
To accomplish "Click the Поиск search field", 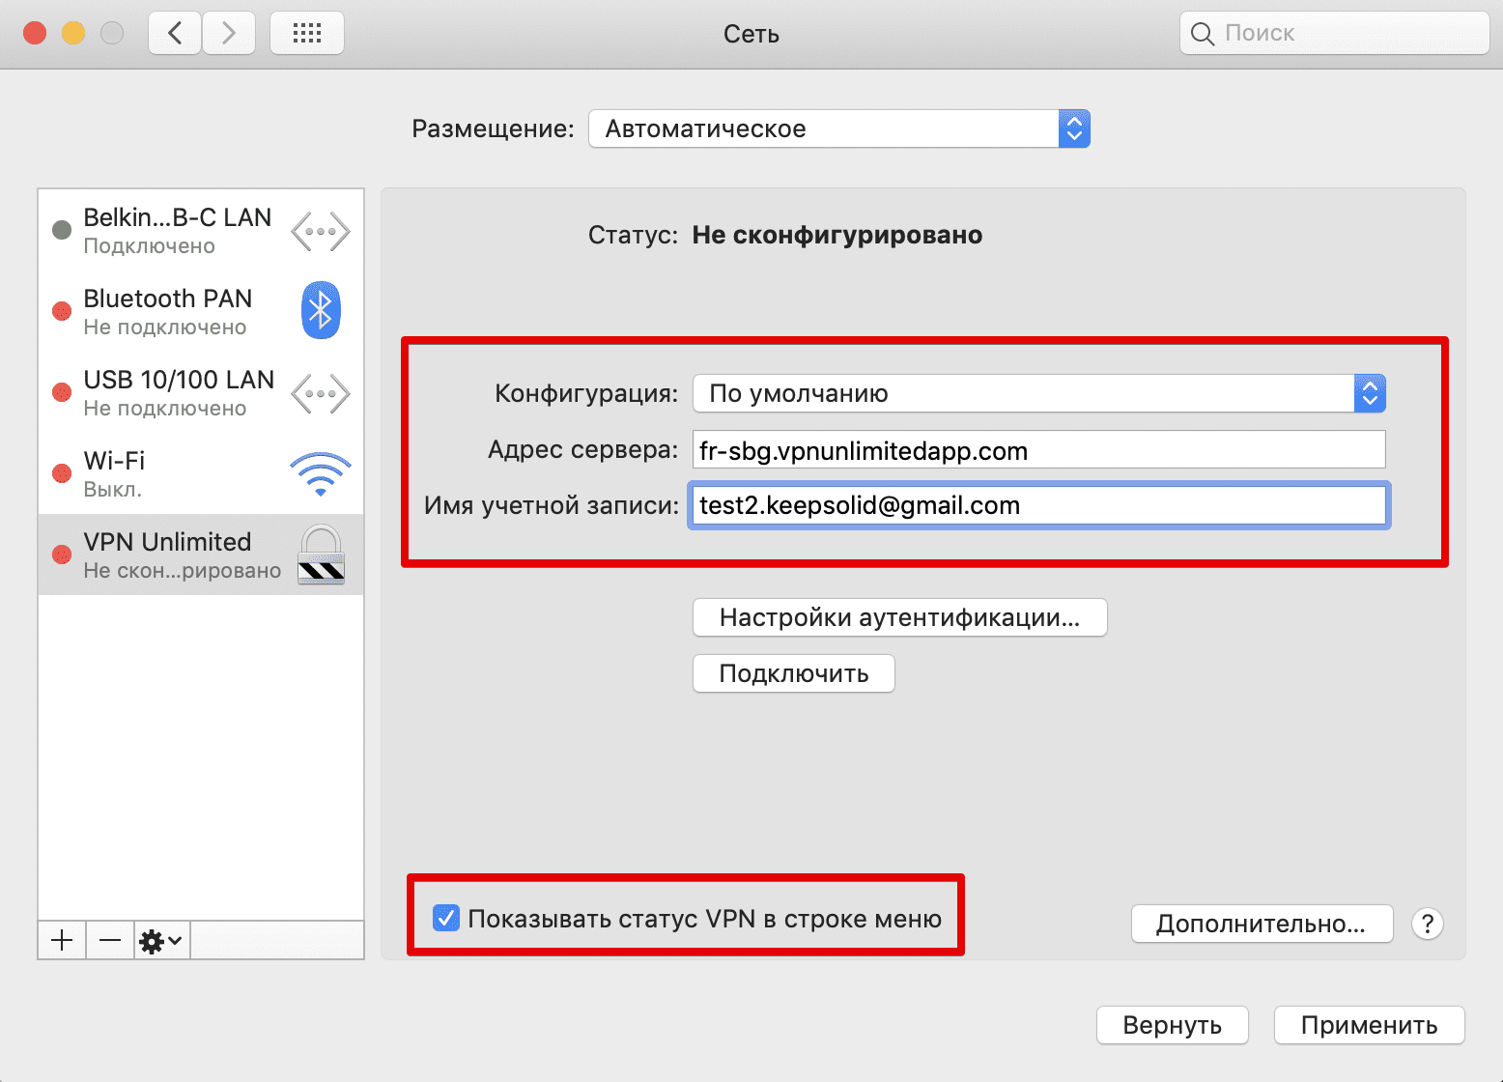I will pos(1333,32).
